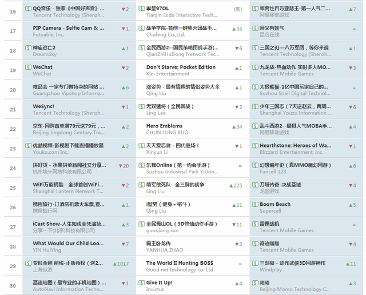
Task: Click the $ icon next to Boom Beach
Action: pyautogui.click(x=255, y=204)
